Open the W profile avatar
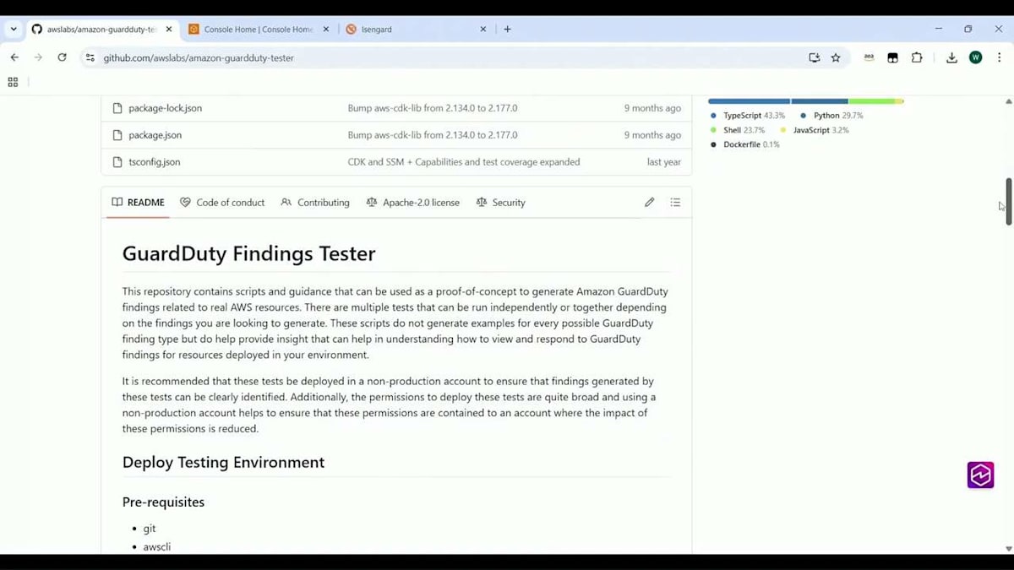The image size is (1014, 570). point(975,57)
